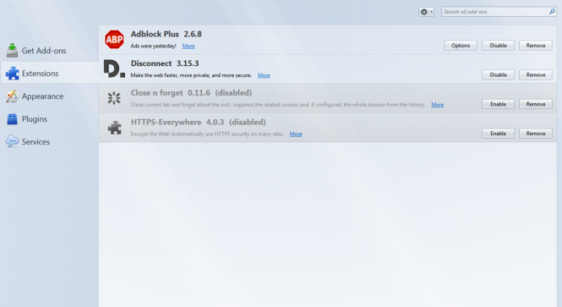Click the Appearance paintbrush icon
This screenshot has height=307, width=562.
click(12, 96)
